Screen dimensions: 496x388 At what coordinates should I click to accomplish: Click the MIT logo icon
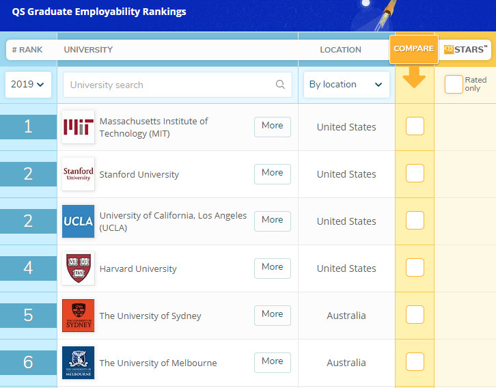tap(78, 127)
